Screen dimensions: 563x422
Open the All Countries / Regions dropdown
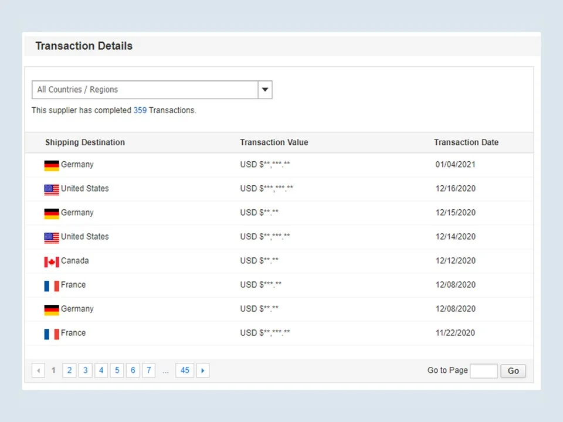click(x=145, y=90)
